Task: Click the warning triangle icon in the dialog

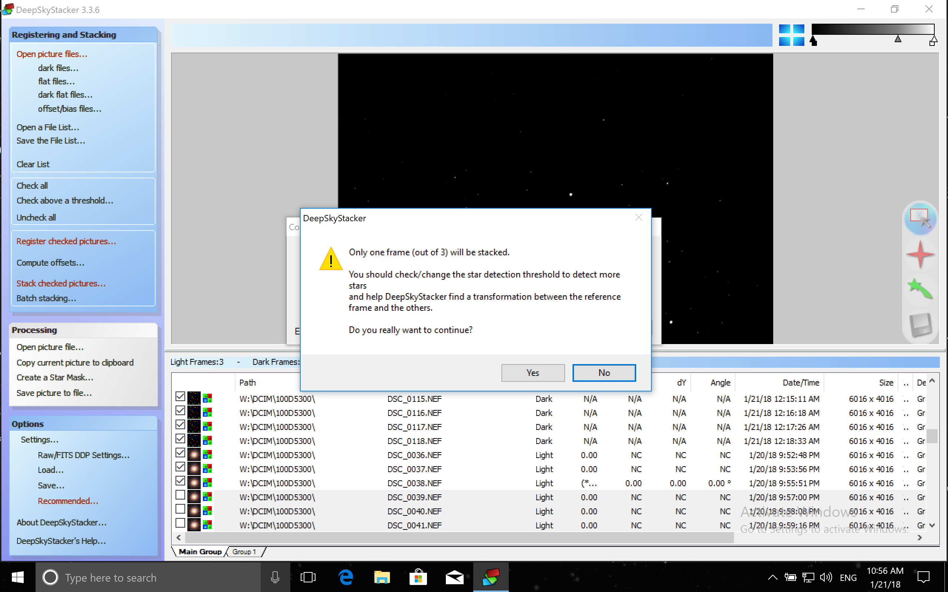Action: pyautogui.click(x=331, y=259)
